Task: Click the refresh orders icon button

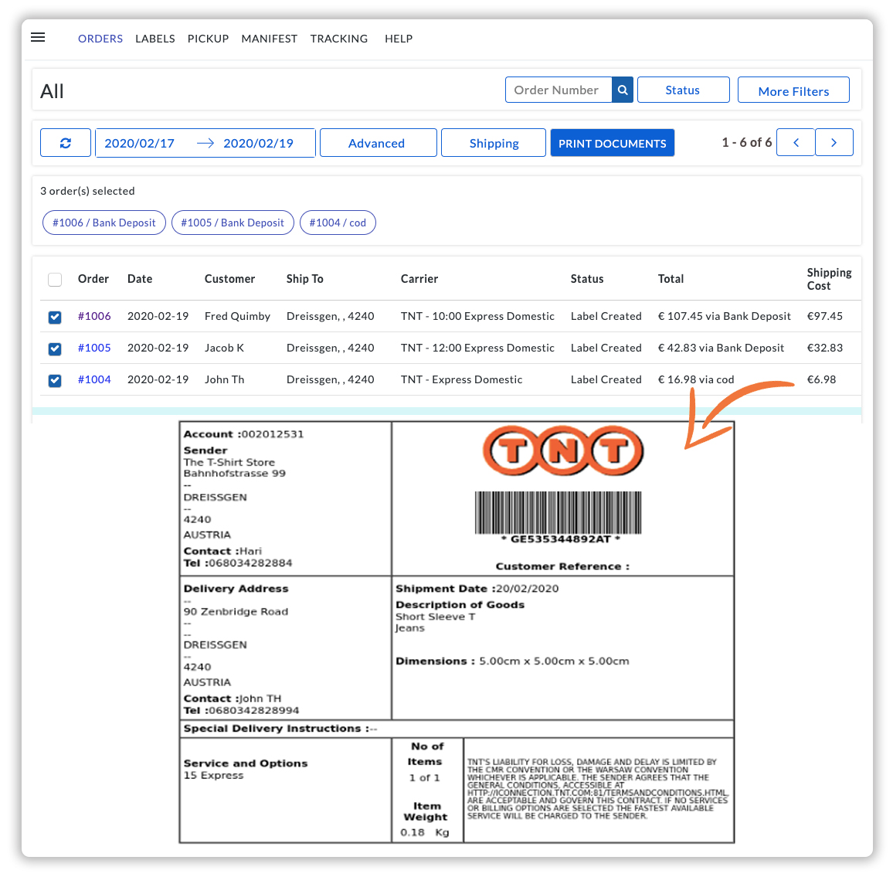Action: point(66,142)
